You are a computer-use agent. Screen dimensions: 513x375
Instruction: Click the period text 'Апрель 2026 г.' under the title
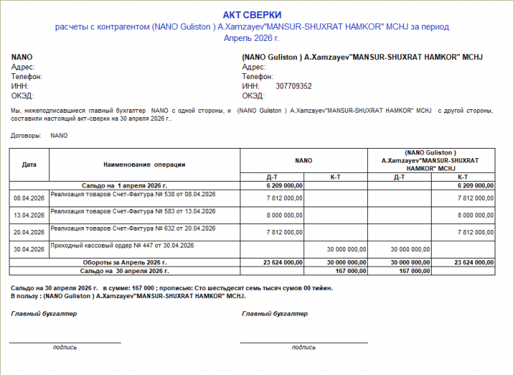251,38
